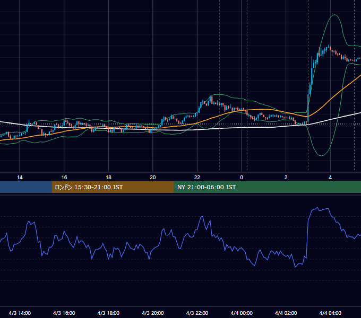Screen dimensions: 361x318
Task: Click the 0 hour label on price chart axis
Action: tap(242, 178)
